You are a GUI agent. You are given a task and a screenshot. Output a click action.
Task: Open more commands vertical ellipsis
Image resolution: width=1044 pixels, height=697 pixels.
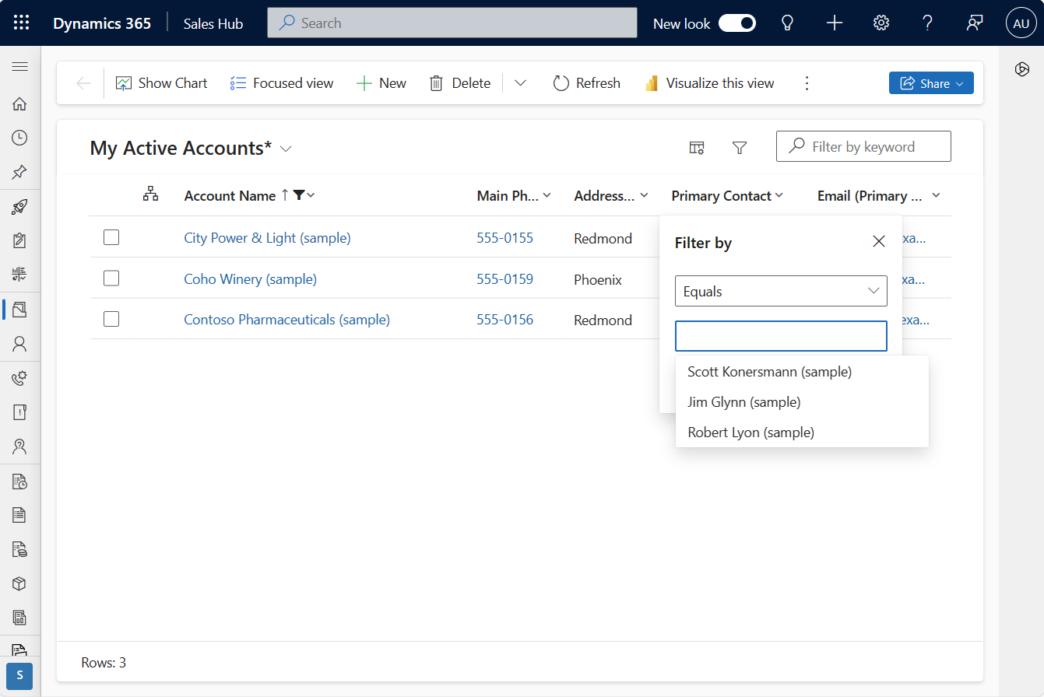[x=807, y=83]
